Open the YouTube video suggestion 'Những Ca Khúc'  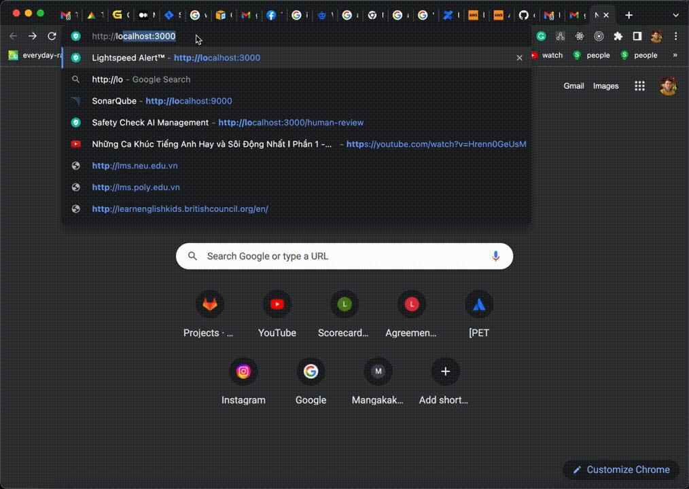pos(296,144)
